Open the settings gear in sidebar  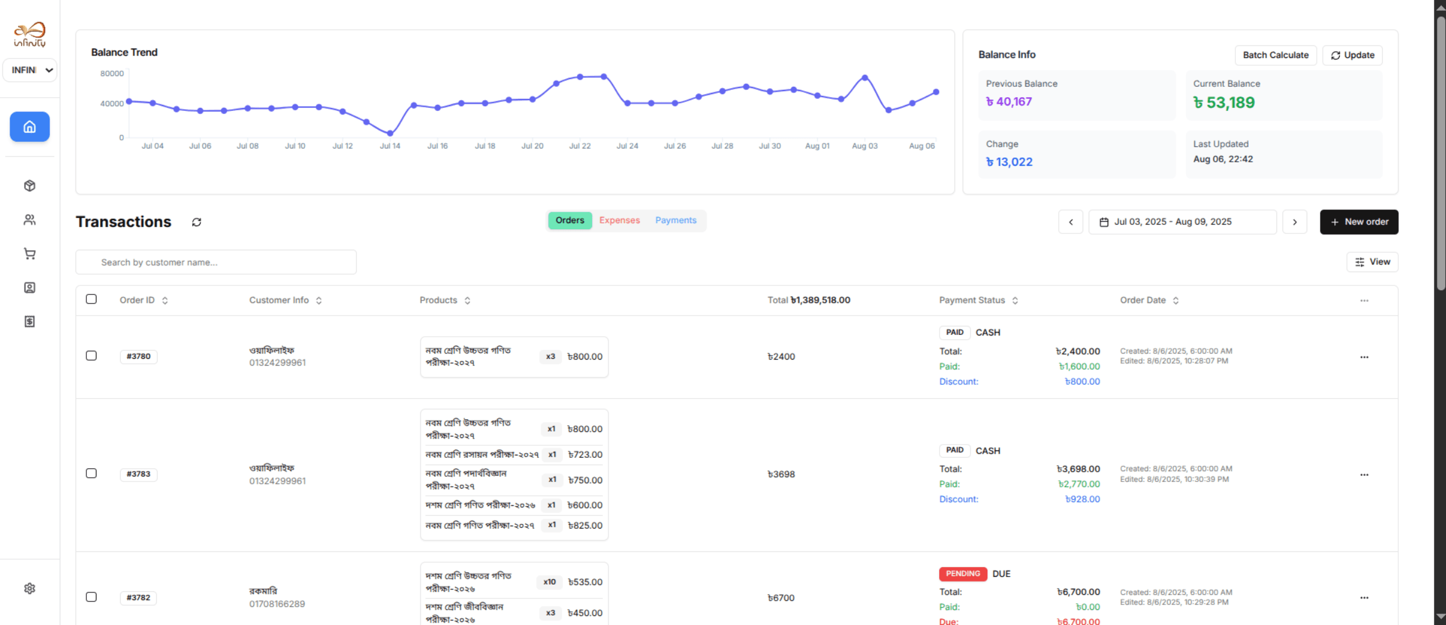pos(30,588)
